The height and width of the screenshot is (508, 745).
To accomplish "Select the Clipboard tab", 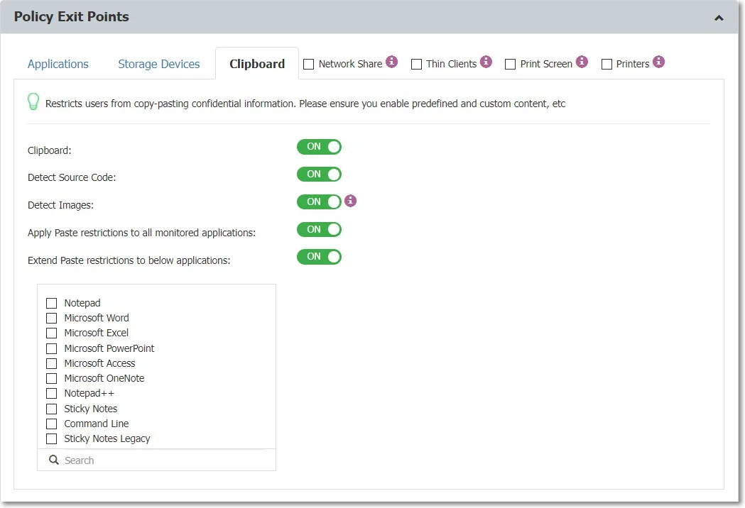I will [x=257, y=64].
